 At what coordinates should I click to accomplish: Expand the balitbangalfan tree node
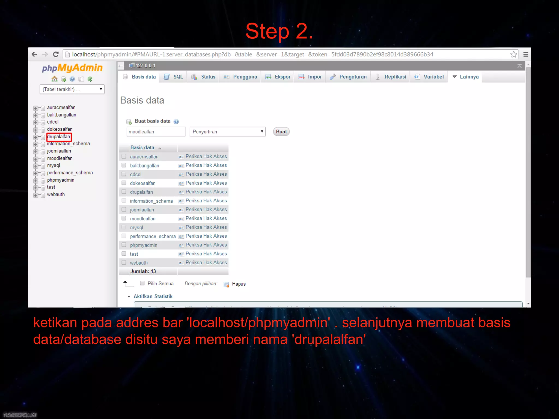(x=35, y=115)
